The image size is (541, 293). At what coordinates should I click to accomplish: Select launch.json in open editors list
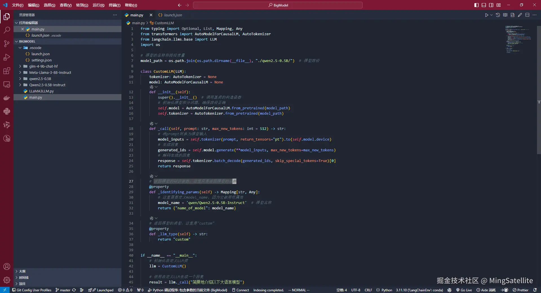[68, 35]
